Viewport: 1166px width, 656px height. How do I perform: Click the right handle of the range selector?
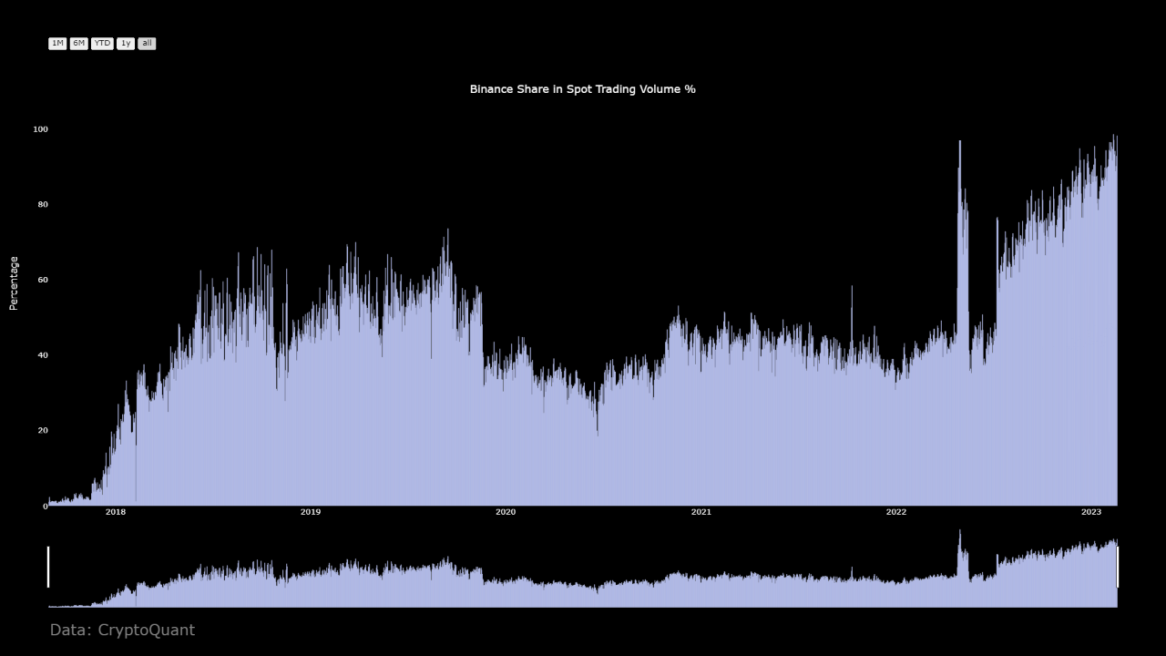tap(1118, 567)
